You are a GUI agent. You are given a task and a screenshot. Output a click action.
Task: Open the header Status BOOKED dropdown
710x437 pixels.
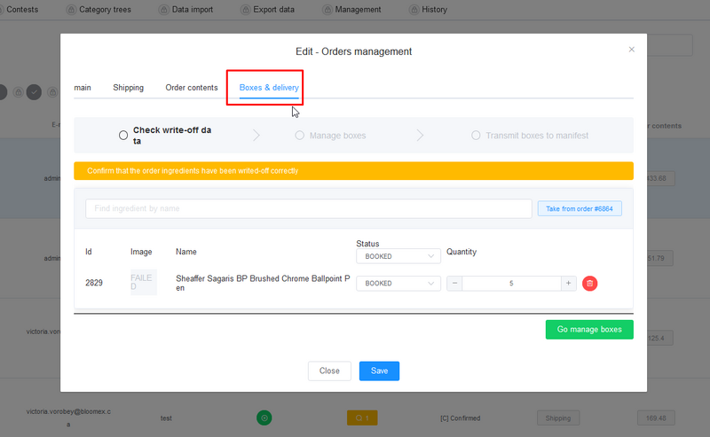click(x=398, y=256)
